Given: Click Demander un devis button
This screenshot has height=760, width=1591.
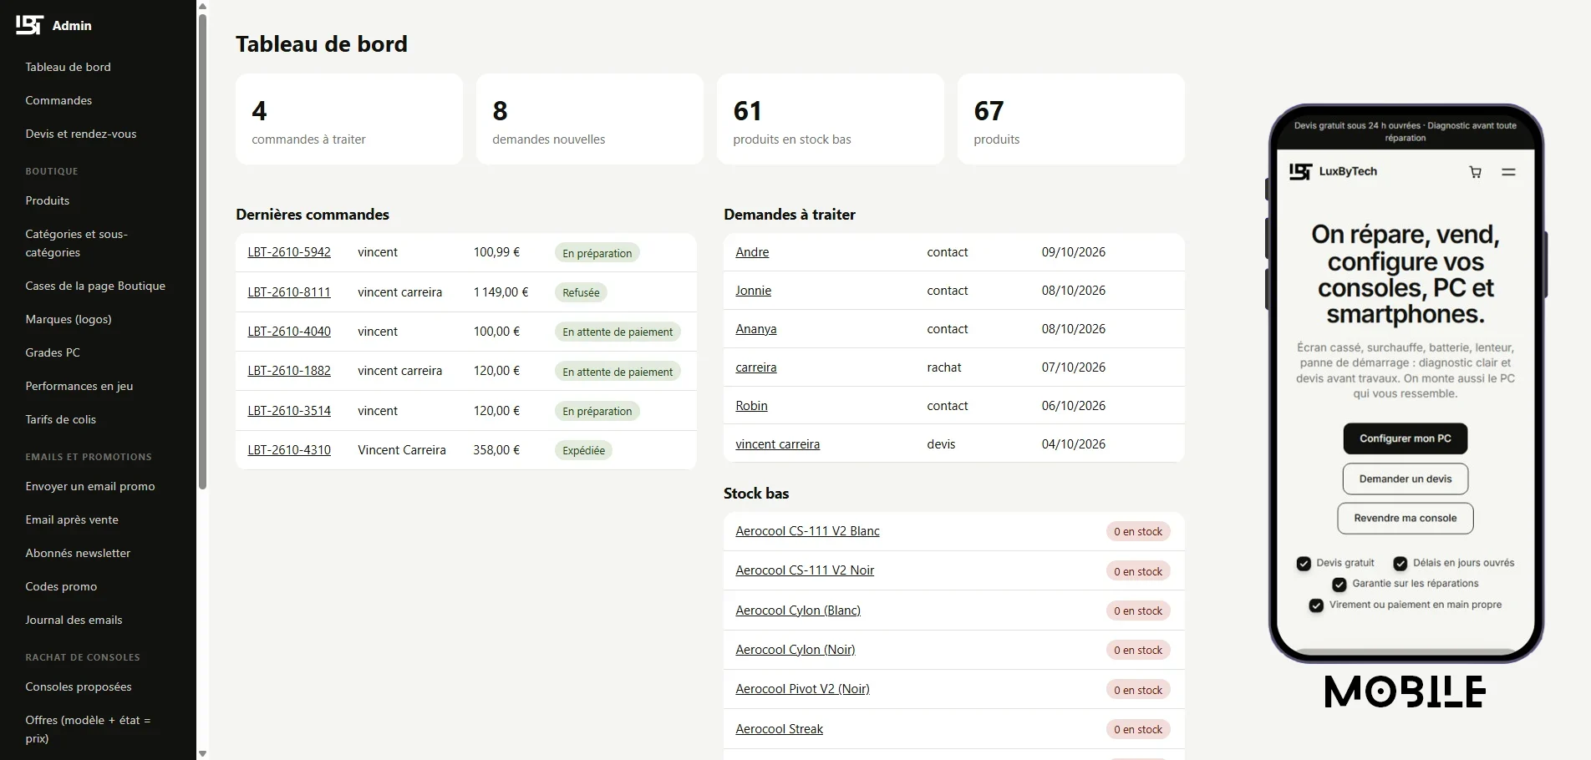Looking at the screenshot, I should (x=1405, y=479).
